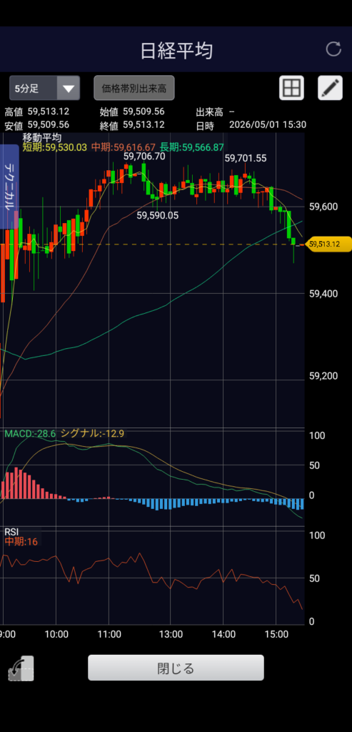Tap the RSI 中期 label
Image resolution: width=352 pixels, height=732 pixels.
pyautogui.click(x=21, y=542)
